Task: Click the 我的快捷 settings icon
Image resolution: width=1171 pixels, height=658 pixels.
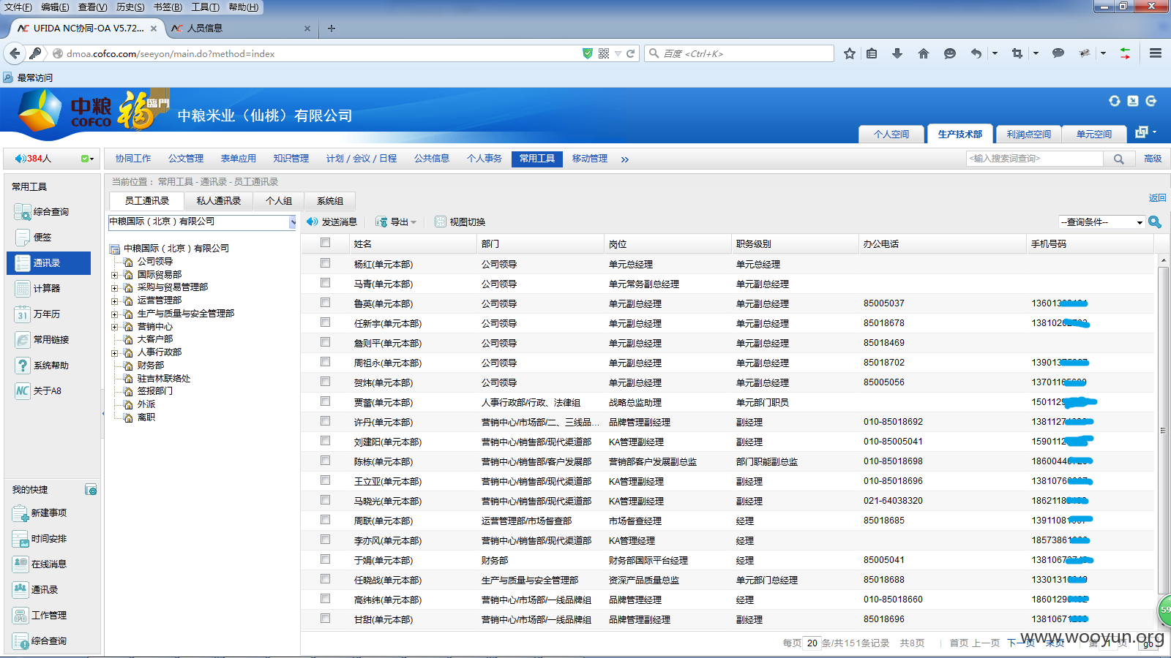Action: coord(91,490)
